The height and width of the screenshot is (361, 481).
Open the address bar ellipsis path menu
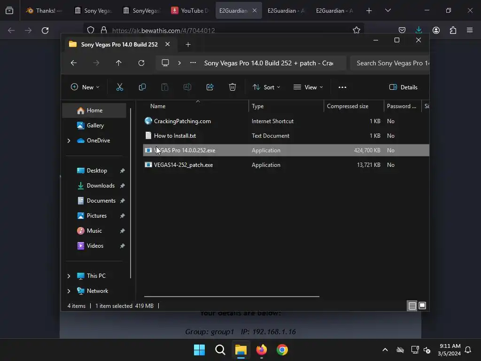click(193, 63)
